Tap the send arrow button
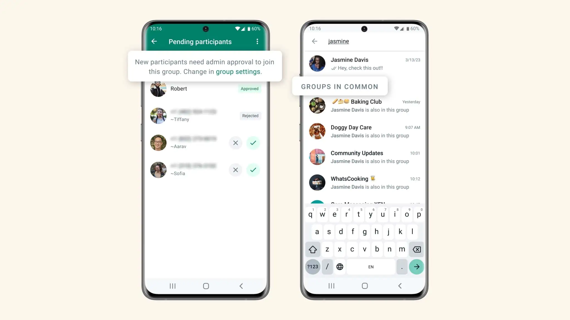This screenshot has width=570, height=320. click(x=416, y=267)
